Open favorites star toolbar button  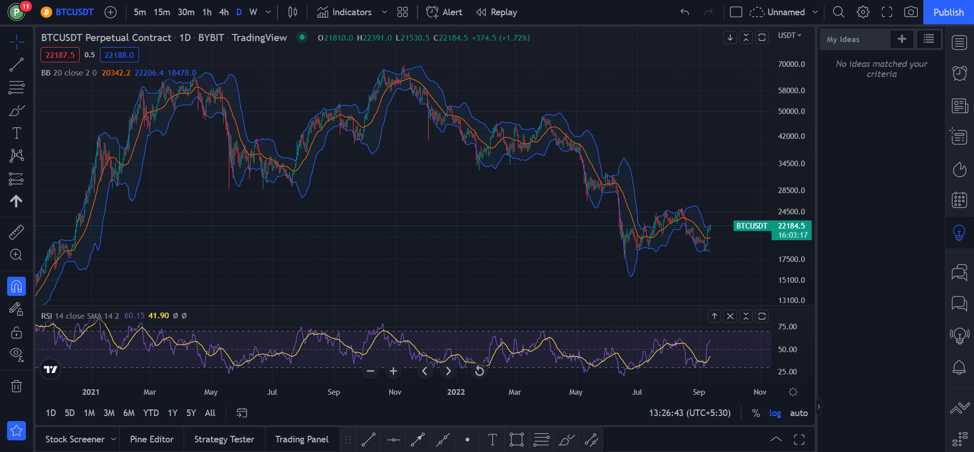pos(16,431)
